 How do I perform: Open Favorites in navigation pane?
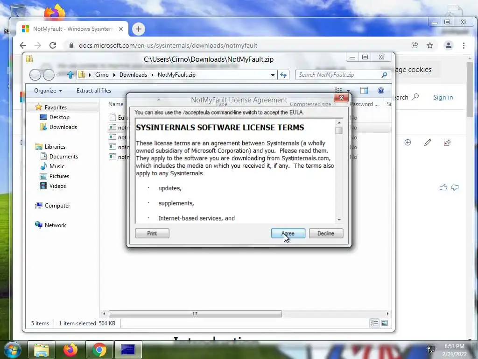coord(56,108)
